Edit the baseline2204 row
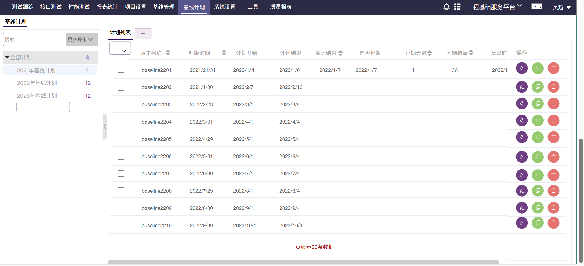Viewport: 584px width, 266px height. click(x=522, y=120)
